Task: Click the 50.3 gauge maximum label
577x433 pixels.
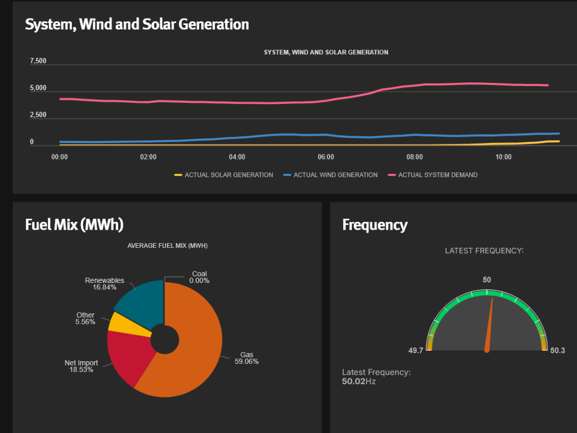Action: tap(557, 351)
